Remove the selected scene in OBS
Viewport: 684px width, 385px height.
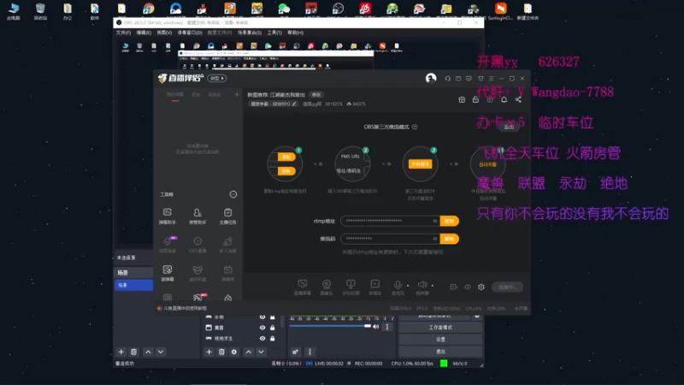pos(134,352)
